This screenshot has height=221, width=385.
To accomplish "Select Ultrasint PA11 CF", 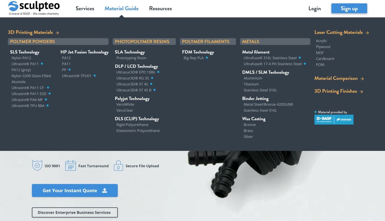I will pos(28,88).
